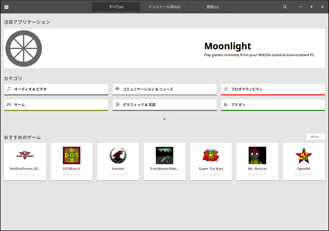Image resolution: width=329 pixels, height=231 pixels.
Task: Open the プロダクティビティ category
Action: (273, 89)
